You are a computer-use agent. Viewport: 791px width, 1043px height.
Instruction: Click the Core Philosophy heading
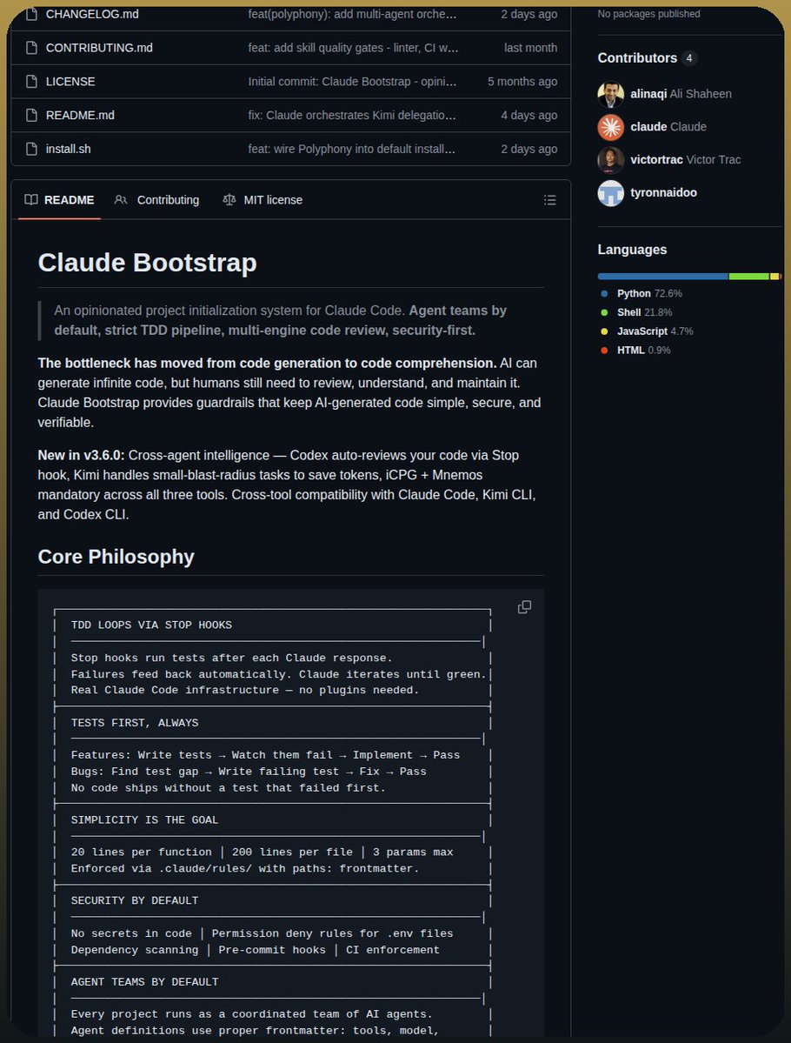click(x=116, y=557)
